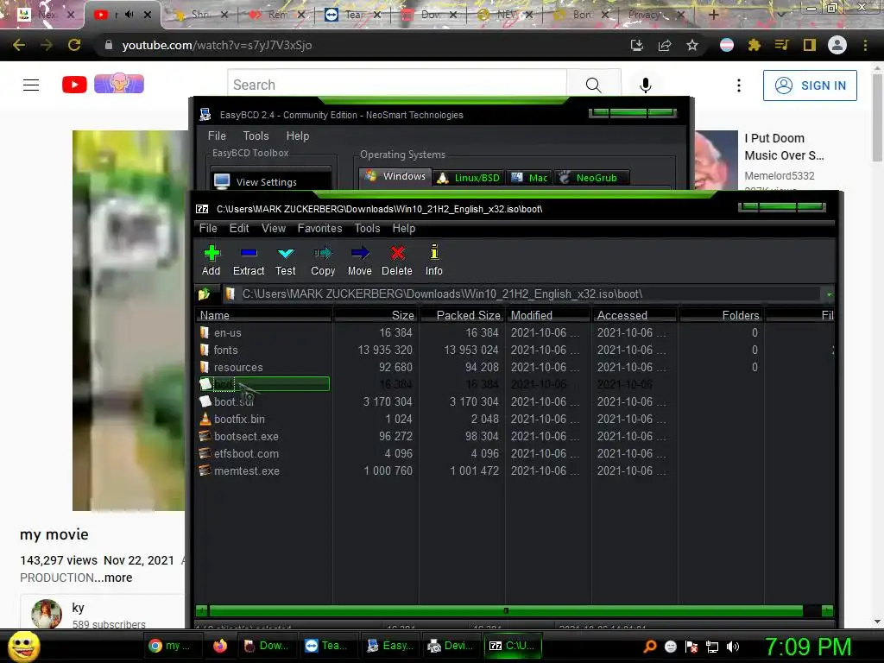This screenshot has width=884, height=663.
Task: Open the 7-Zip address path dropdown
Action: point(828,294)
